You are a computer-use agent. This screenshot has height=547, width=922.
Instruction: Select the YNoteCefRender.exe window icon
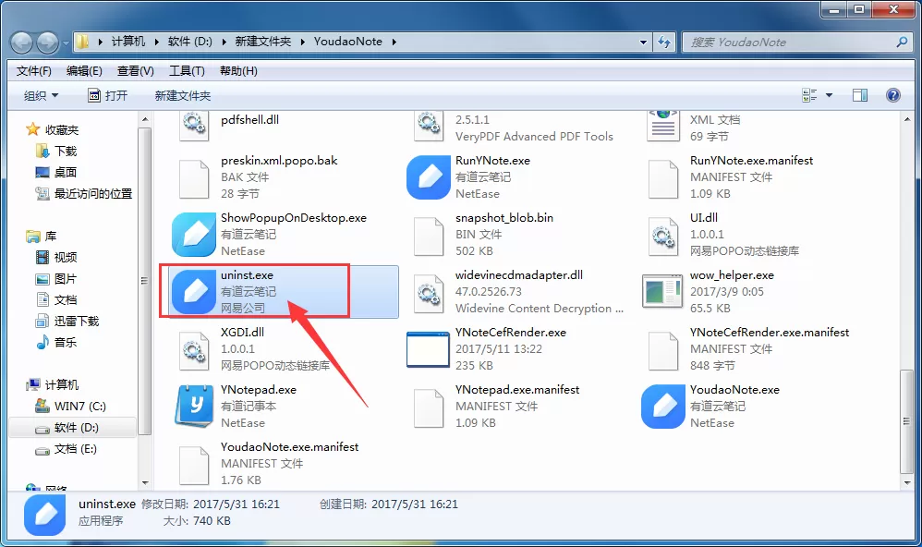428,349
